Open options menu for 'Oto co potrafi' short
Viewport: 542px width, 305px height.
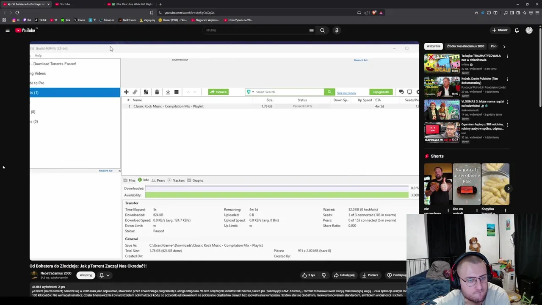tap(477, 211)
